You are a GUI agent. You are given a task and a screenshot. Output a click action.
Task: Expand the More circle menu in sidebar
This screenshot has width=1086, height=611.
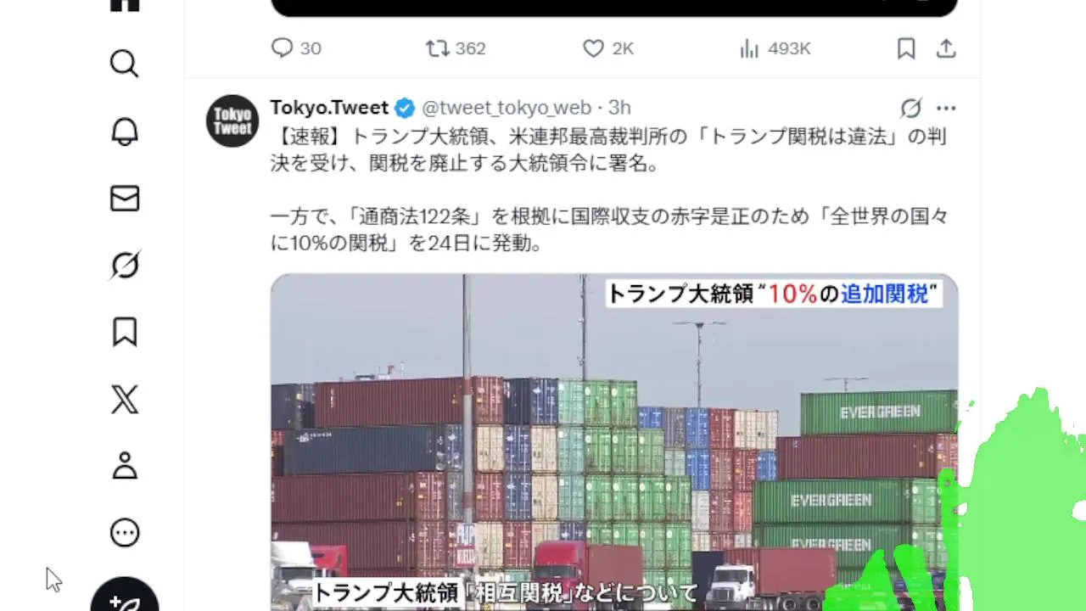[x=125, y=533]
